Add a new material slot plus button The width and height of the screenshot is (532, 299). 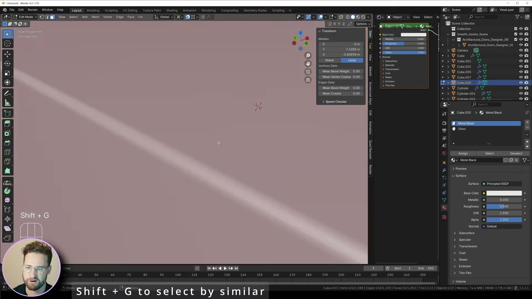pyautogui.click(x=527, y=122)
